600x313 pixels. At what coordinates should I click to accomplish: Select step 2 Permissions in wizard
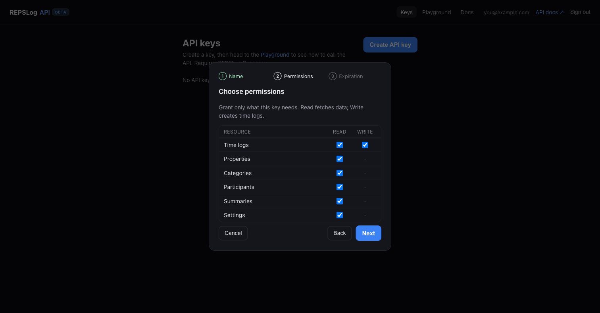click(x=293, y=76)
